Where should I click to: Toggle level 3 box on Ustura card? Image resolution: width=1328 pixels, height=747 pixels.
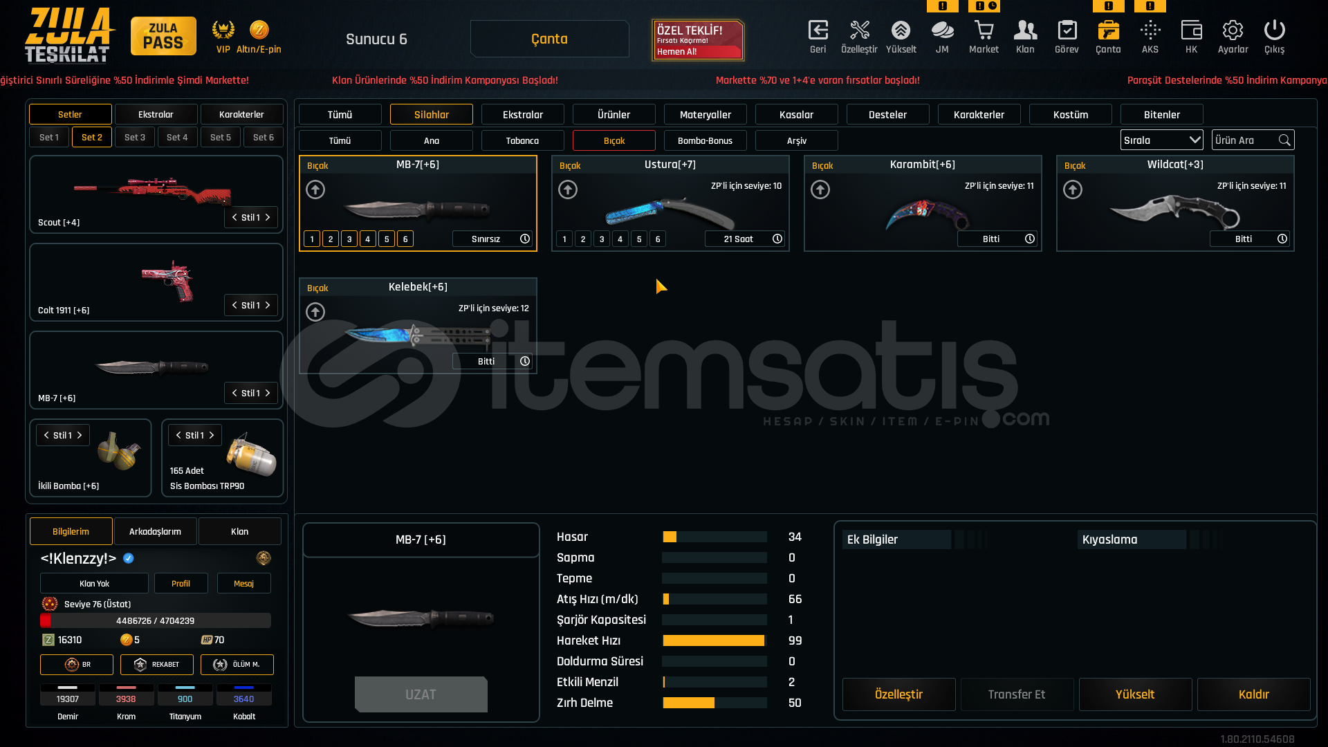(602, 239)
